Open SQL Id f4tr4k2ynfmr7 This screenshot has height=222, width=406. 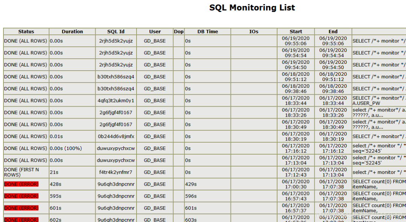[117, 172]
